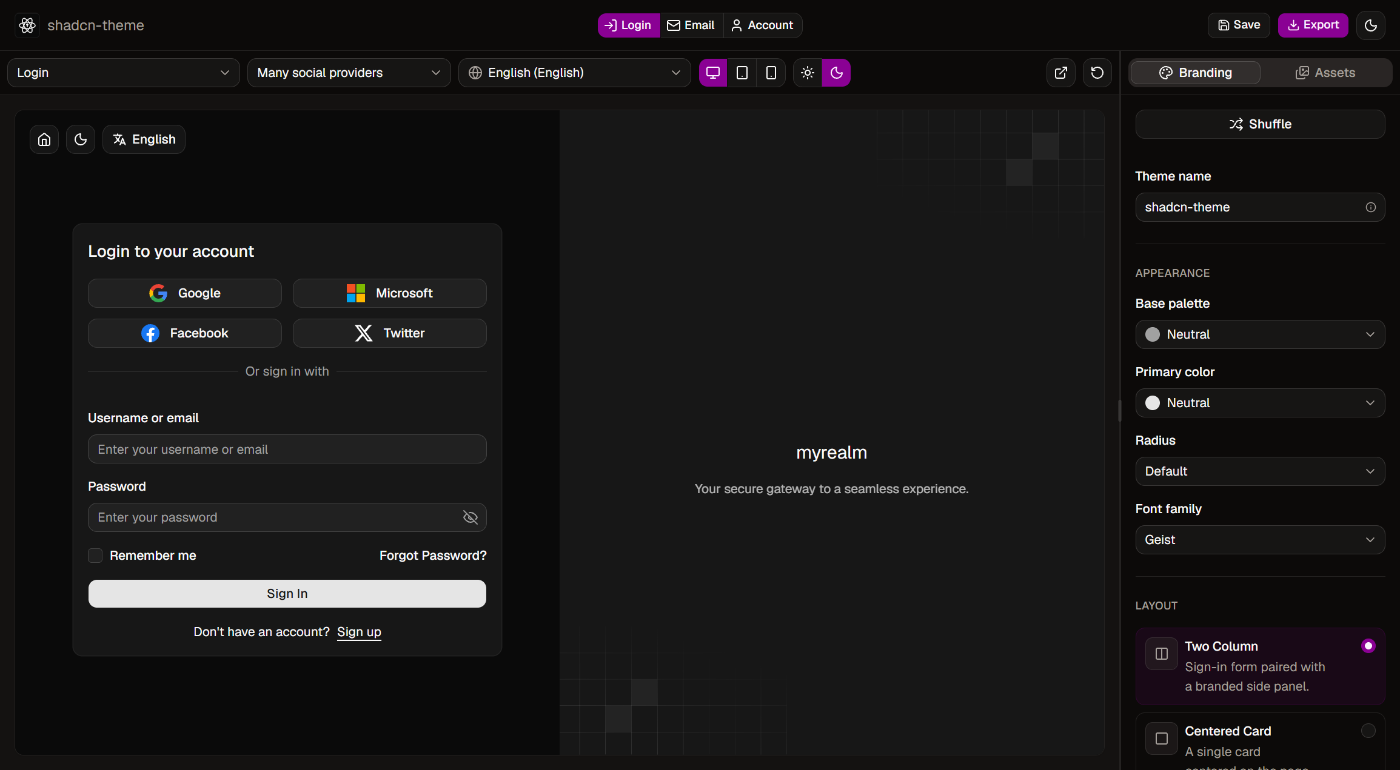Open the Many social providers dropdown
This screenshot has height=770, width=1400.
349,73
